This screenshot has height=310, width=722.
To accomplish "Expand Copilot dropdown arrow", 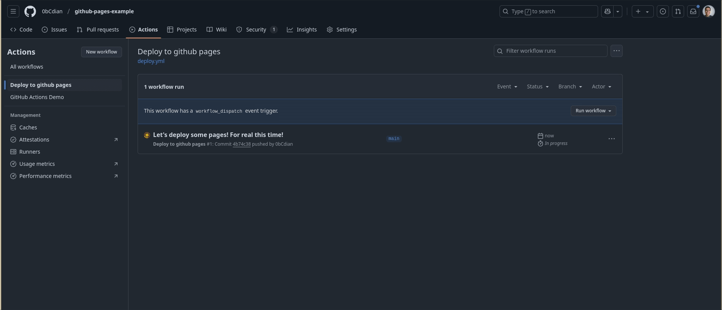I will click(618, 11).
